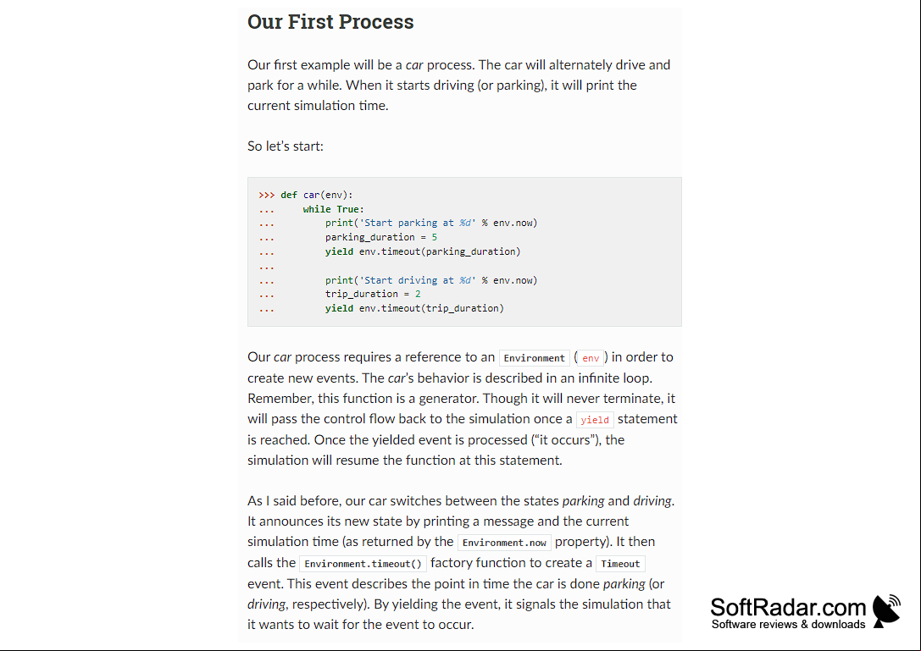This screenshot has width=921, height=651.
Task: Click the 'yield env.timeout(parking_duration)' line
Action: [x=423, y=251]
